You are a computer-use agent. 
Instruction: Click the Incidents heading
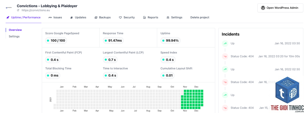coord(230,34)
